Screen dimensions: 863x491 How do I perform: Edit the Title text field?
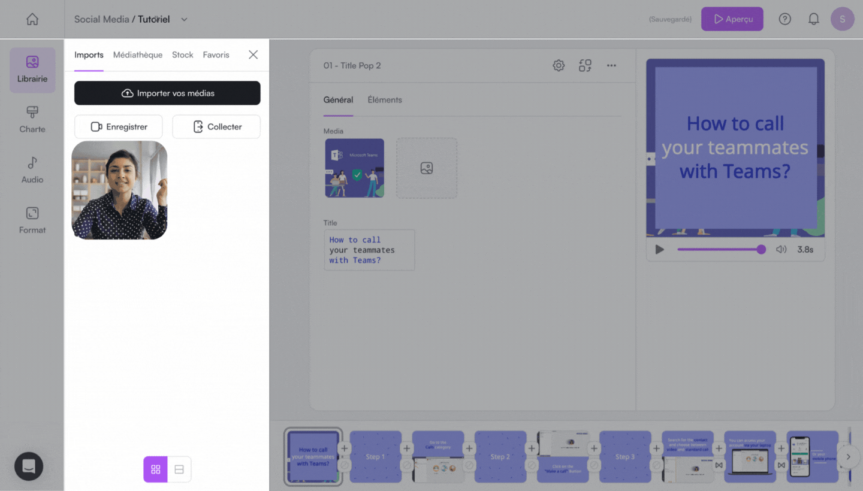tap(369, 250)
